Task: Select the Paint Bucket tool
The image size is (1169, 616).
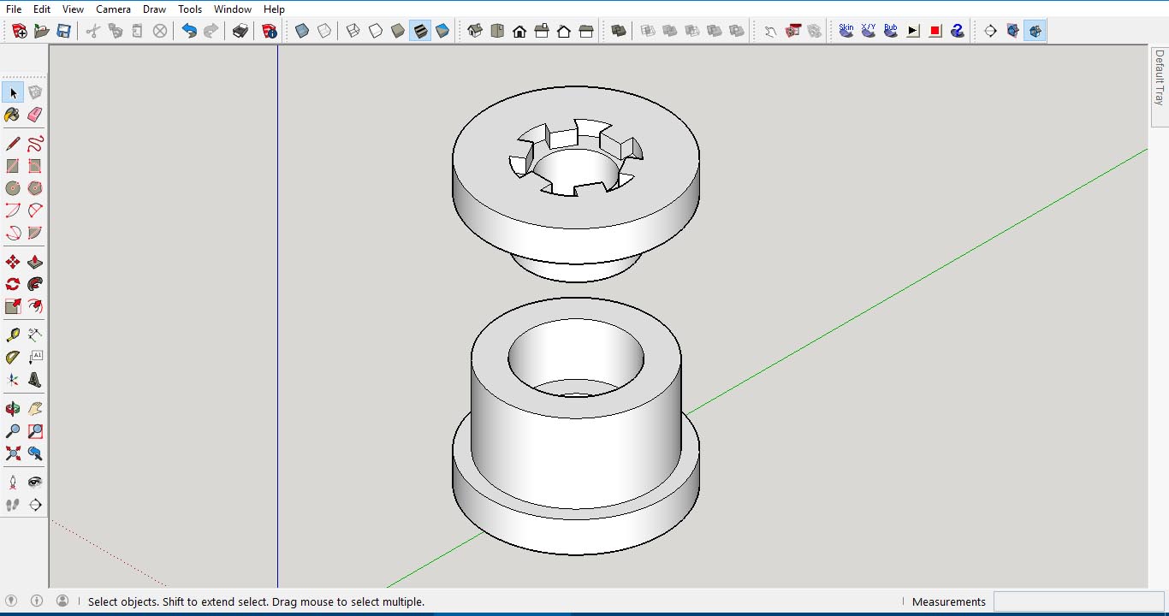Action: (12, 114)
